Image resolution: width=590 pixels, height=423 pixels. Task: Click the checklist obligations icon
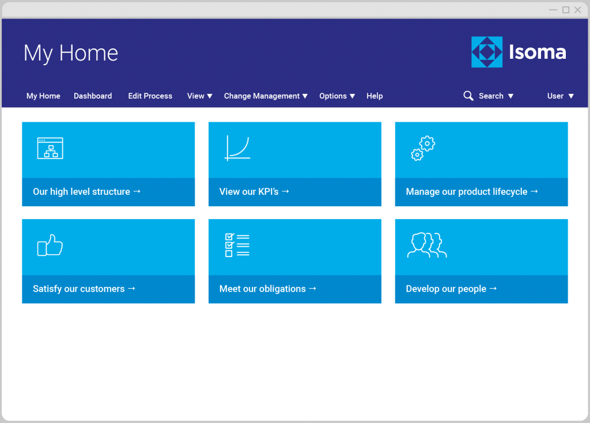click(x=237, y=245)
